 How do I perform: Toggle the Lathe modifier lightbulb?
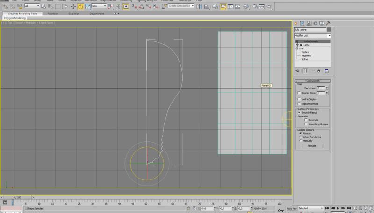point(297,45)
